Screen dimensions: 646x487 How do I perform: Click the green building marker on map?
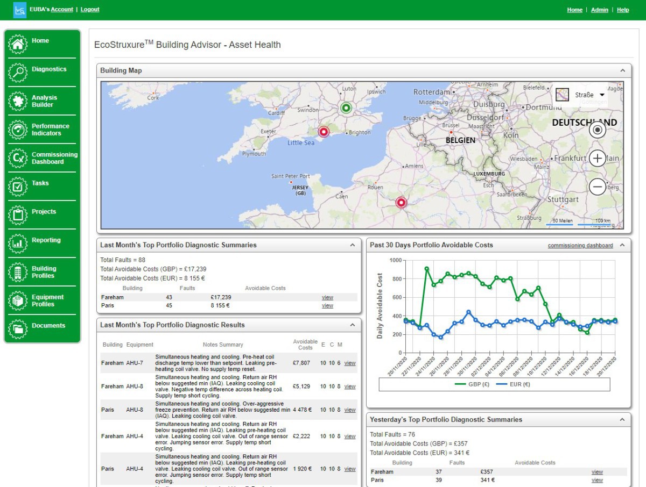click(x=346, y=108)
